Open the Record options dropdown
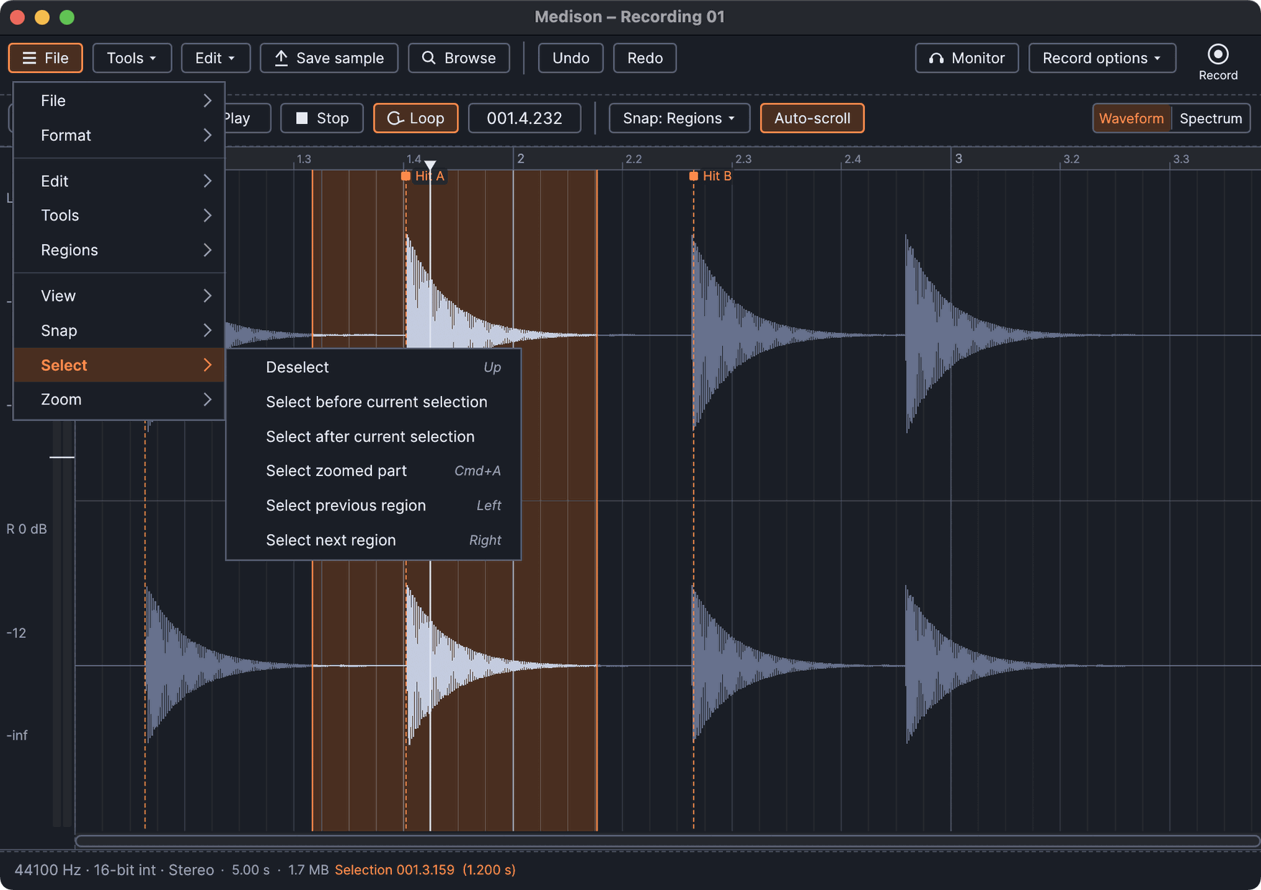The image size is (1261, 890). click(x=1102, y=58)
